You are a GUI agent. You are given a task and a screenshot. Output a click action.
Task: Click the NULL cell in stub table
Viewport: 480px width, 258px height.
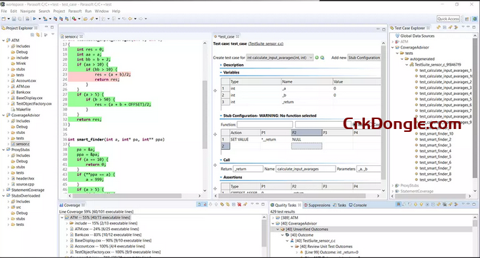[306, 140]
